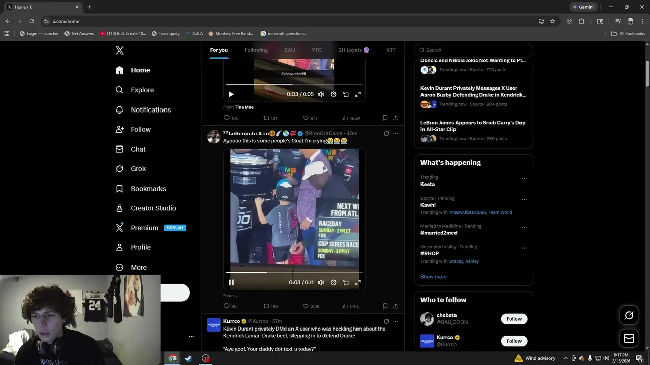Share the LeBronchitis post
Image resolution: width=650 pixels, height=365 pixels.
pos(396,306)
